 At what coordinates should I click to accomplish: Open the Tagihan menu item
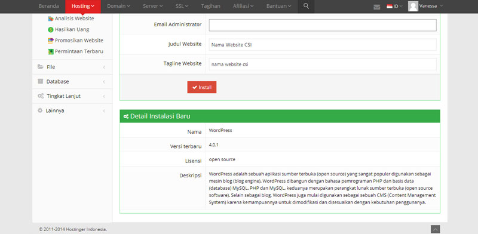coord(211,6)
